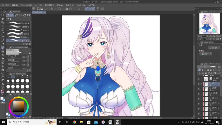Image resolution: width=222 pixels, height=125 pixels.
Task: Open Google Chrome from the taskbar
Action: (74, 122)
